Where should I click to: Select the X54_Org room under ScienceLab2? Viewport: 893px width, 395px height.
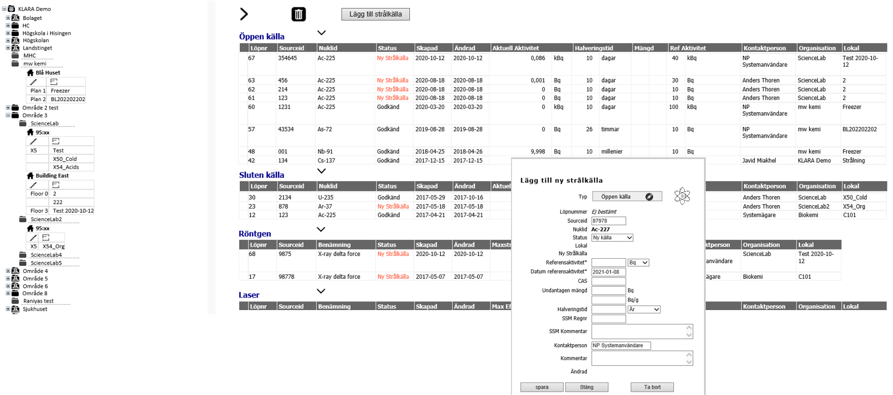pos(55,246)
